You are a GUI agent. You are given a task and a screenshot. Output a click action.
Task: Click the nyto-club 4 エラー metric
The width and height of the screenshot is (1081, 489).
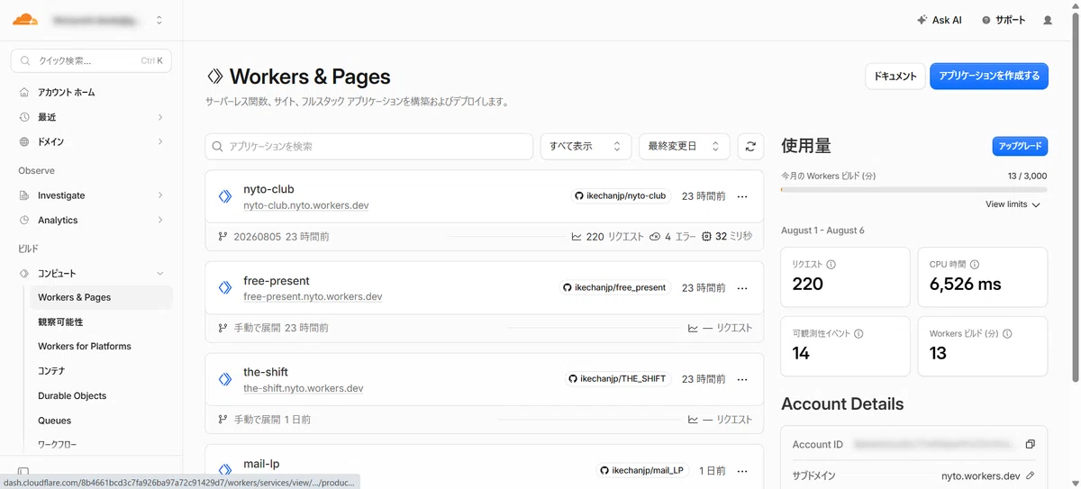(x=672, y=237)
